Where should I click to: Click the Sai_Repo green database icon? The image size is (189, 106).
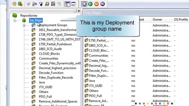coord(24,20)
